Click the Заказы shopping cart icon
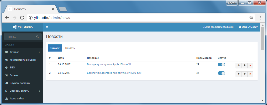Screen dimensions: 267x105 [6, 75]
